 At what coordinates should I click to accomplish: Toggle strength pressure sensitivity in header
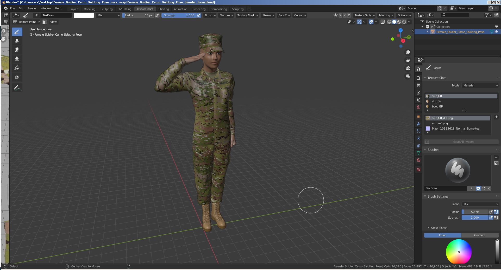point(199,15)
